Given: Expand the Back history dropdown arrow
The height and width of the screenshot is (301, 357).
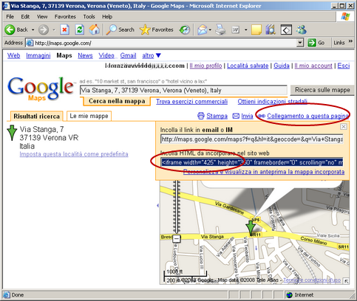Looking at the screenshot, I should 33,30.
